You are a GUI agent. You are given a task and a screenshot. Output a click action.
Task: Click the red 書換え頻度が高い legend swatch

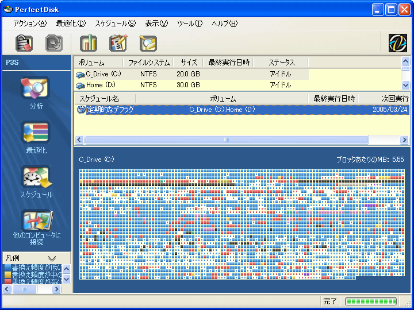coord(8,281)
